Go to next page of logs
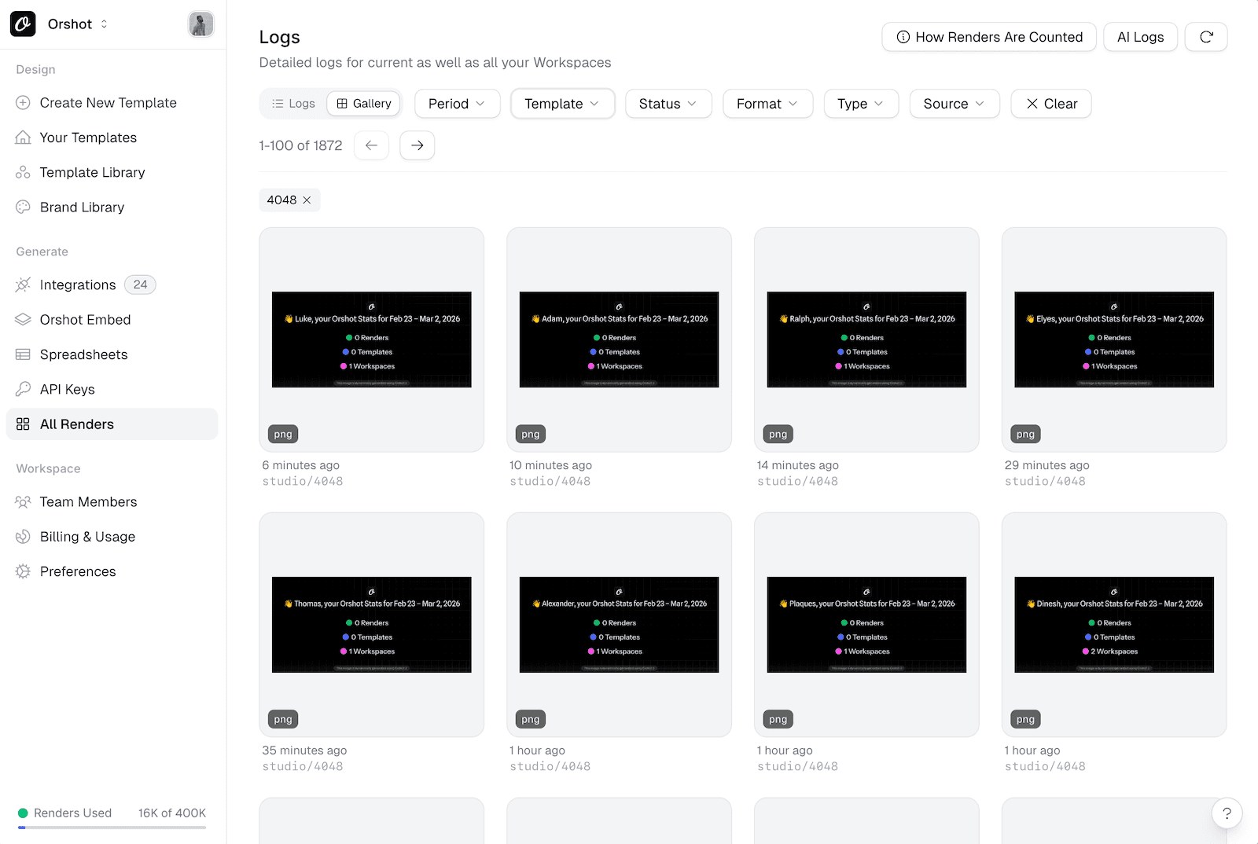 pos(417,145)
